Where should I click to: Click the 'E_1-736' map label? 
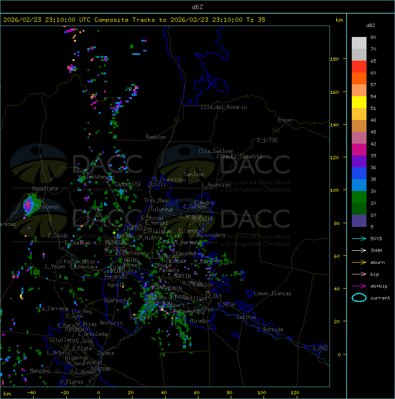[267, 140]
